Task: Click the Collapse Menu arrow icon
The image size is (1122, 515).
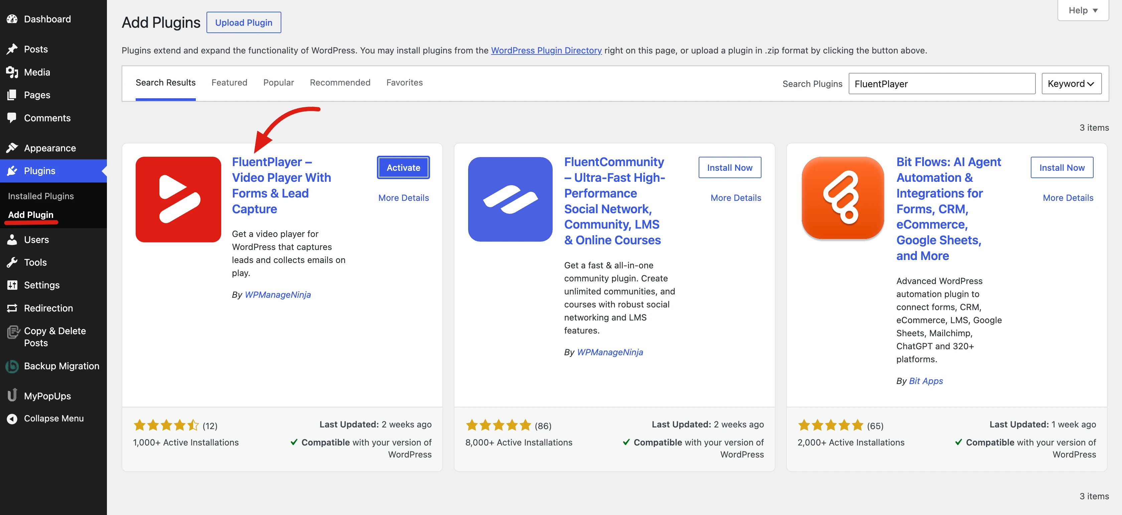Action: point(12,419)
